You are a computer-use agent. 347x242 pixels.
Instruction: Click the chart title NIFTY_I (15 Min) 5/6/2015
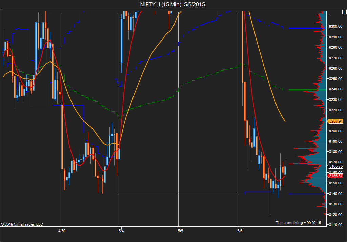coord(172,4)
